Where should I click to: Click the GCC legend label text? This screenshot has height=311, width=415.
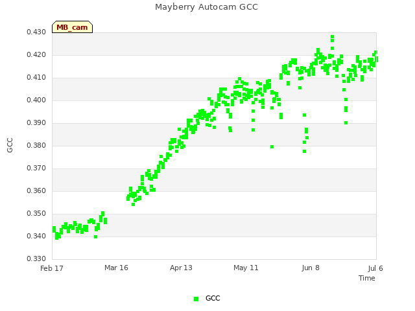click(213, 298)
